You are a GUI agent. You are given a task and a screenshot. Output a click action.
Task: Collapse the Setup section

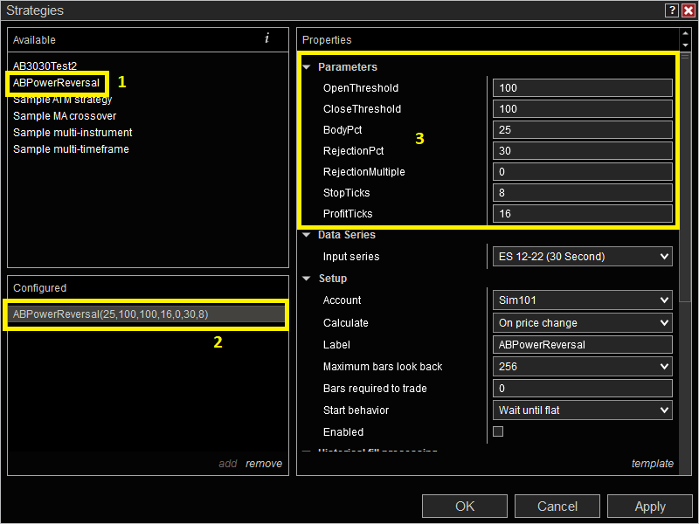coord(305,278)
